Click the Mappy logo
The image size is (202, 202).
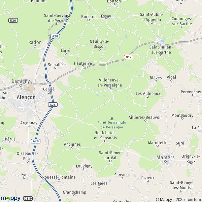tap(11, 198)
